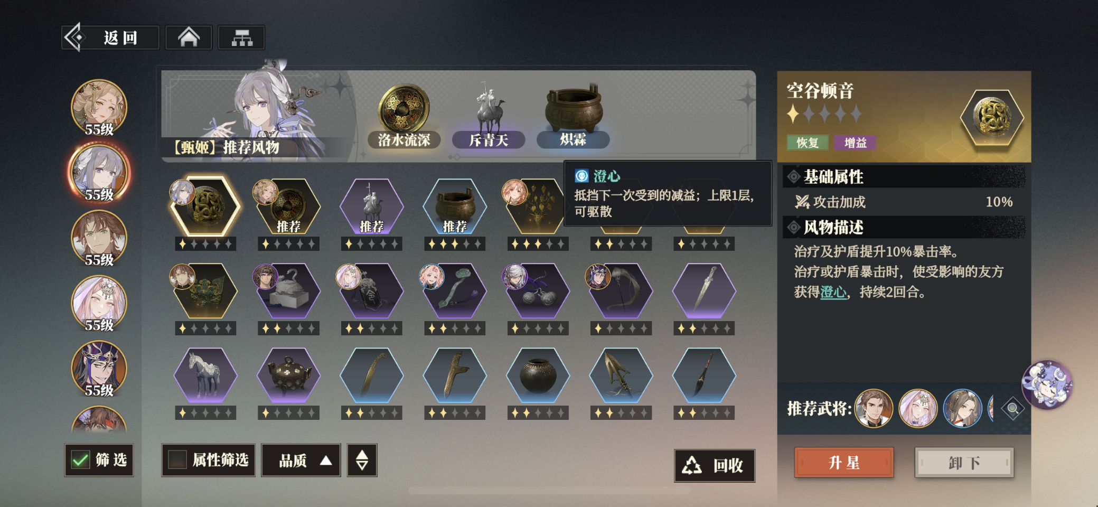Open the hierarchy navigation icon
1098x507 pixels.
241,37
